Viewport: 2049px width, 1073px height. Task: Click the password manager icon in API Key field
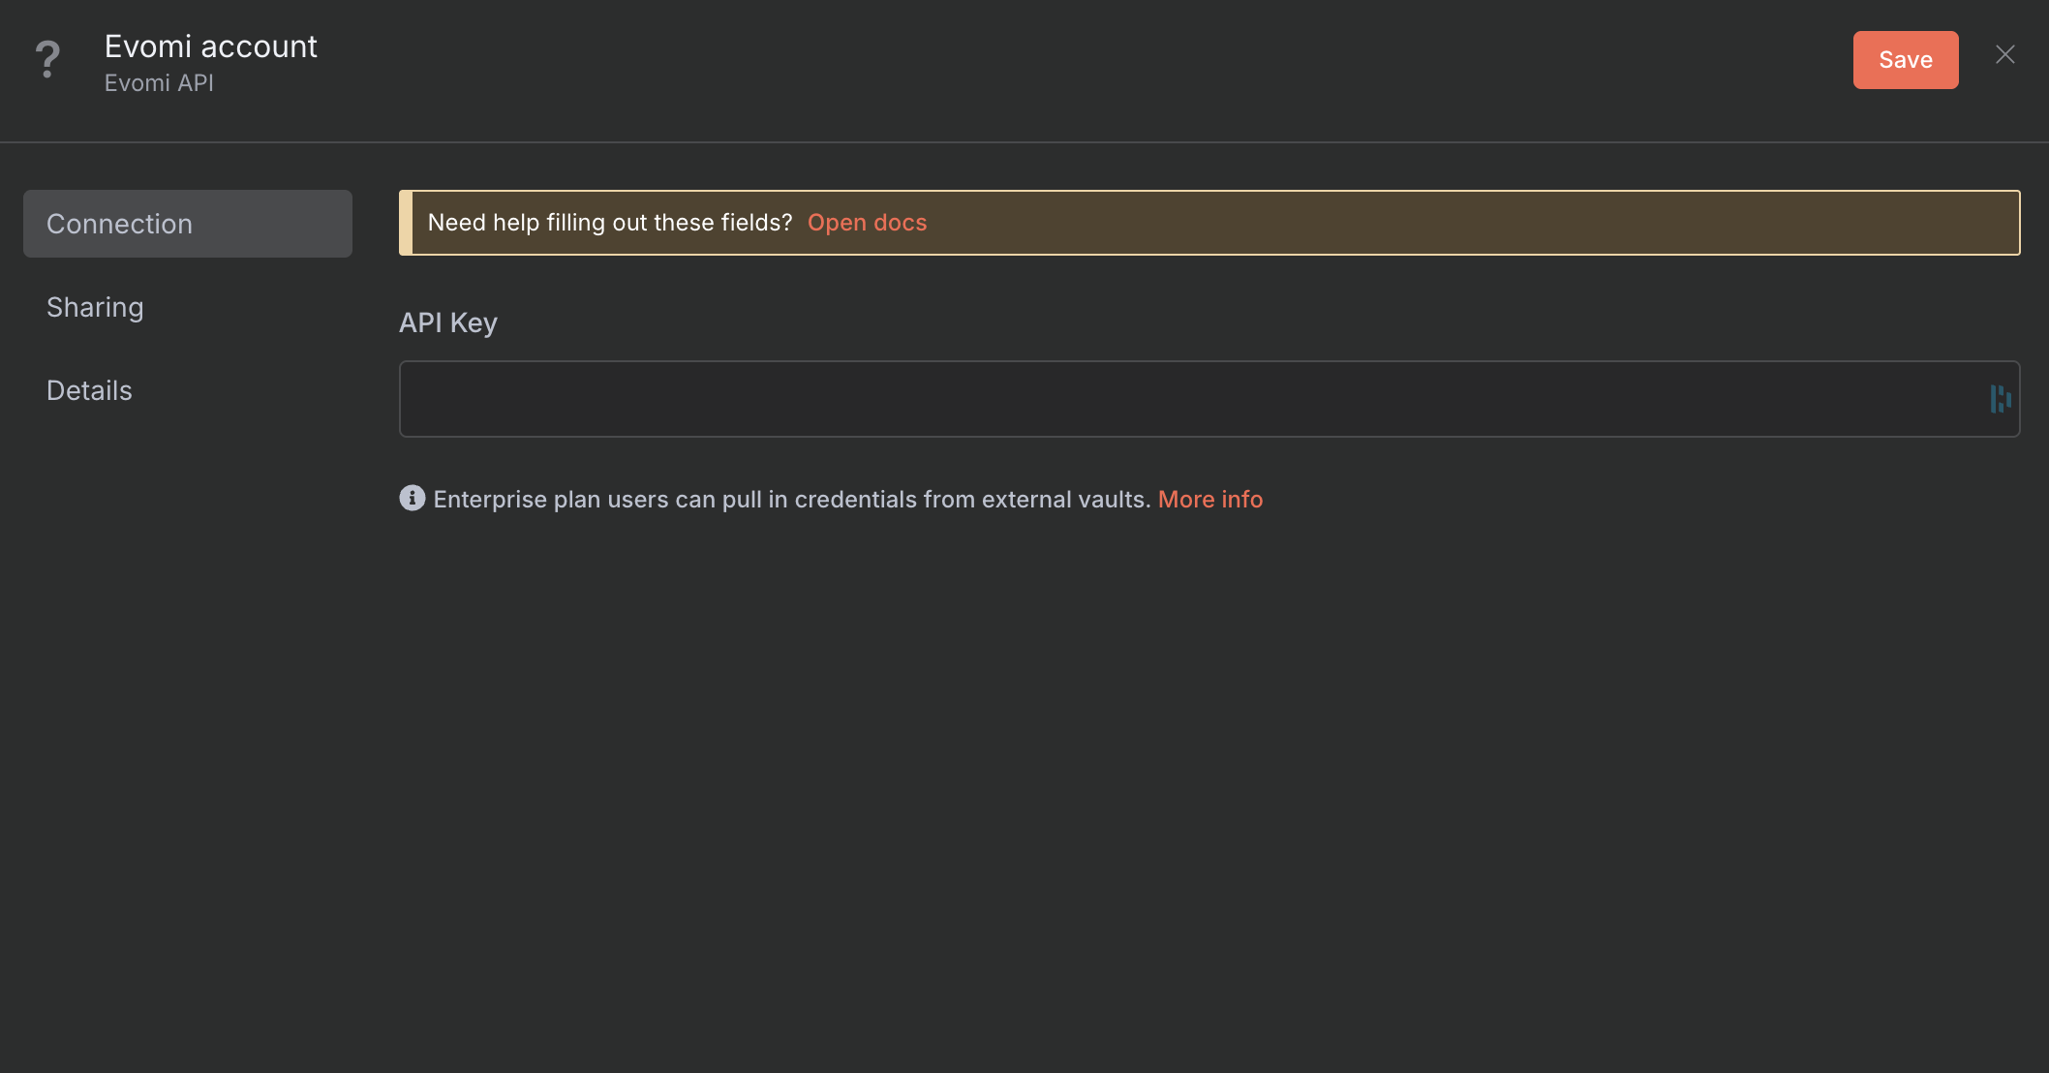coord(2000,399)
